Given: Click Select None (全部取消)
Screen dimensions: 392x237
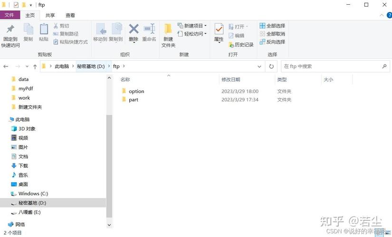Looking at the screenshot, I should [x=272, y=34].
